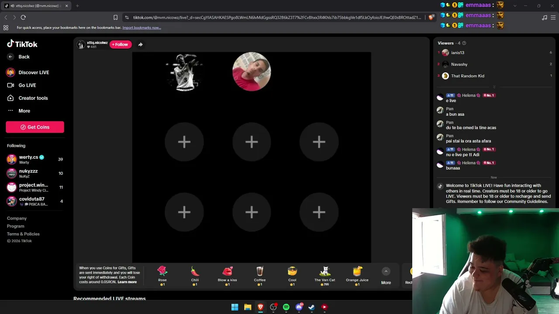Open the Program footer link
Screen dimensions: 559x314
(15, 226)
